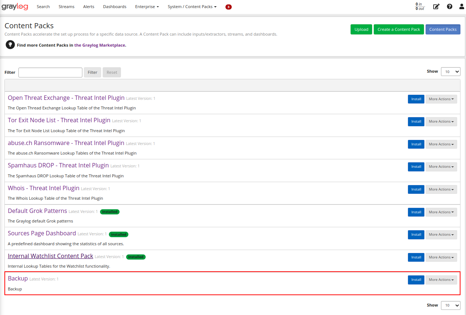Image resolution: width=466 pixels, height=315 pixels.
Task: Expand More Actions for Spamhaus DROP
Action: 441,167
